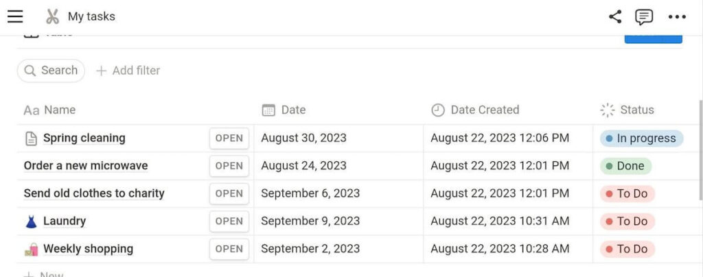
Task: Click the share icon
Action: coord(615,16)
